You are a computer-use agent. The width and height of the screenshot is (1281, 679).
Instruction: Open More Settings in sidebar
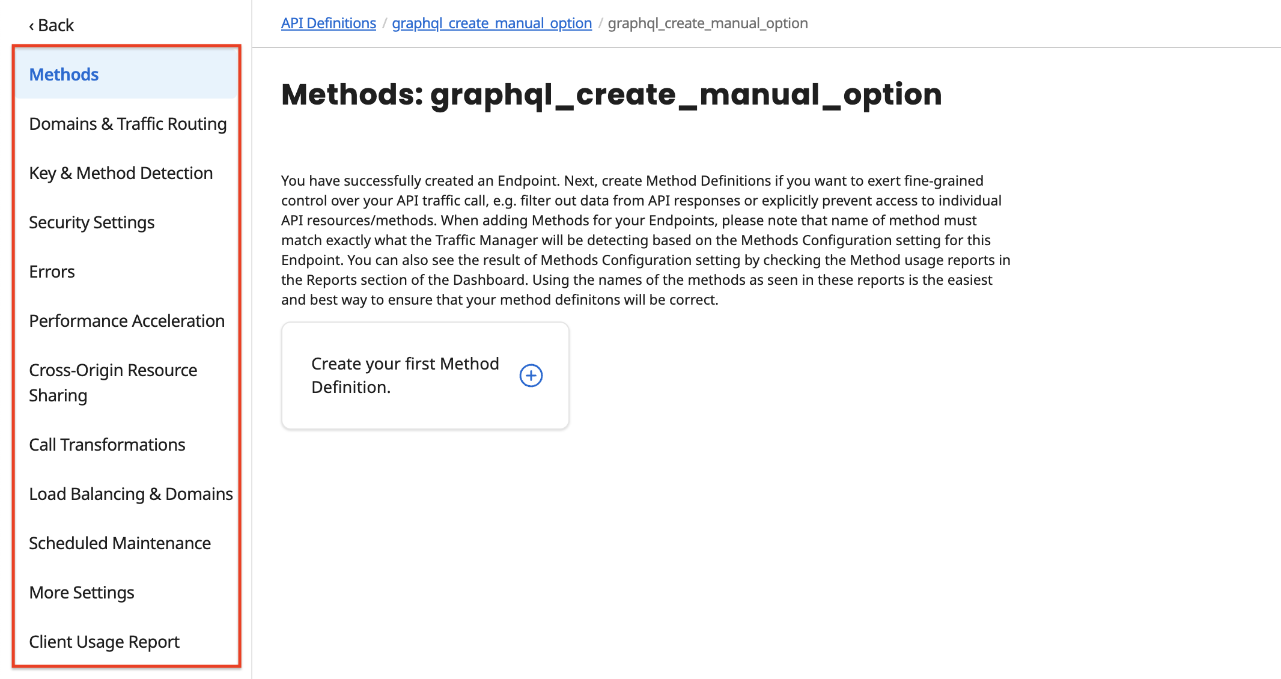(82, 592)
